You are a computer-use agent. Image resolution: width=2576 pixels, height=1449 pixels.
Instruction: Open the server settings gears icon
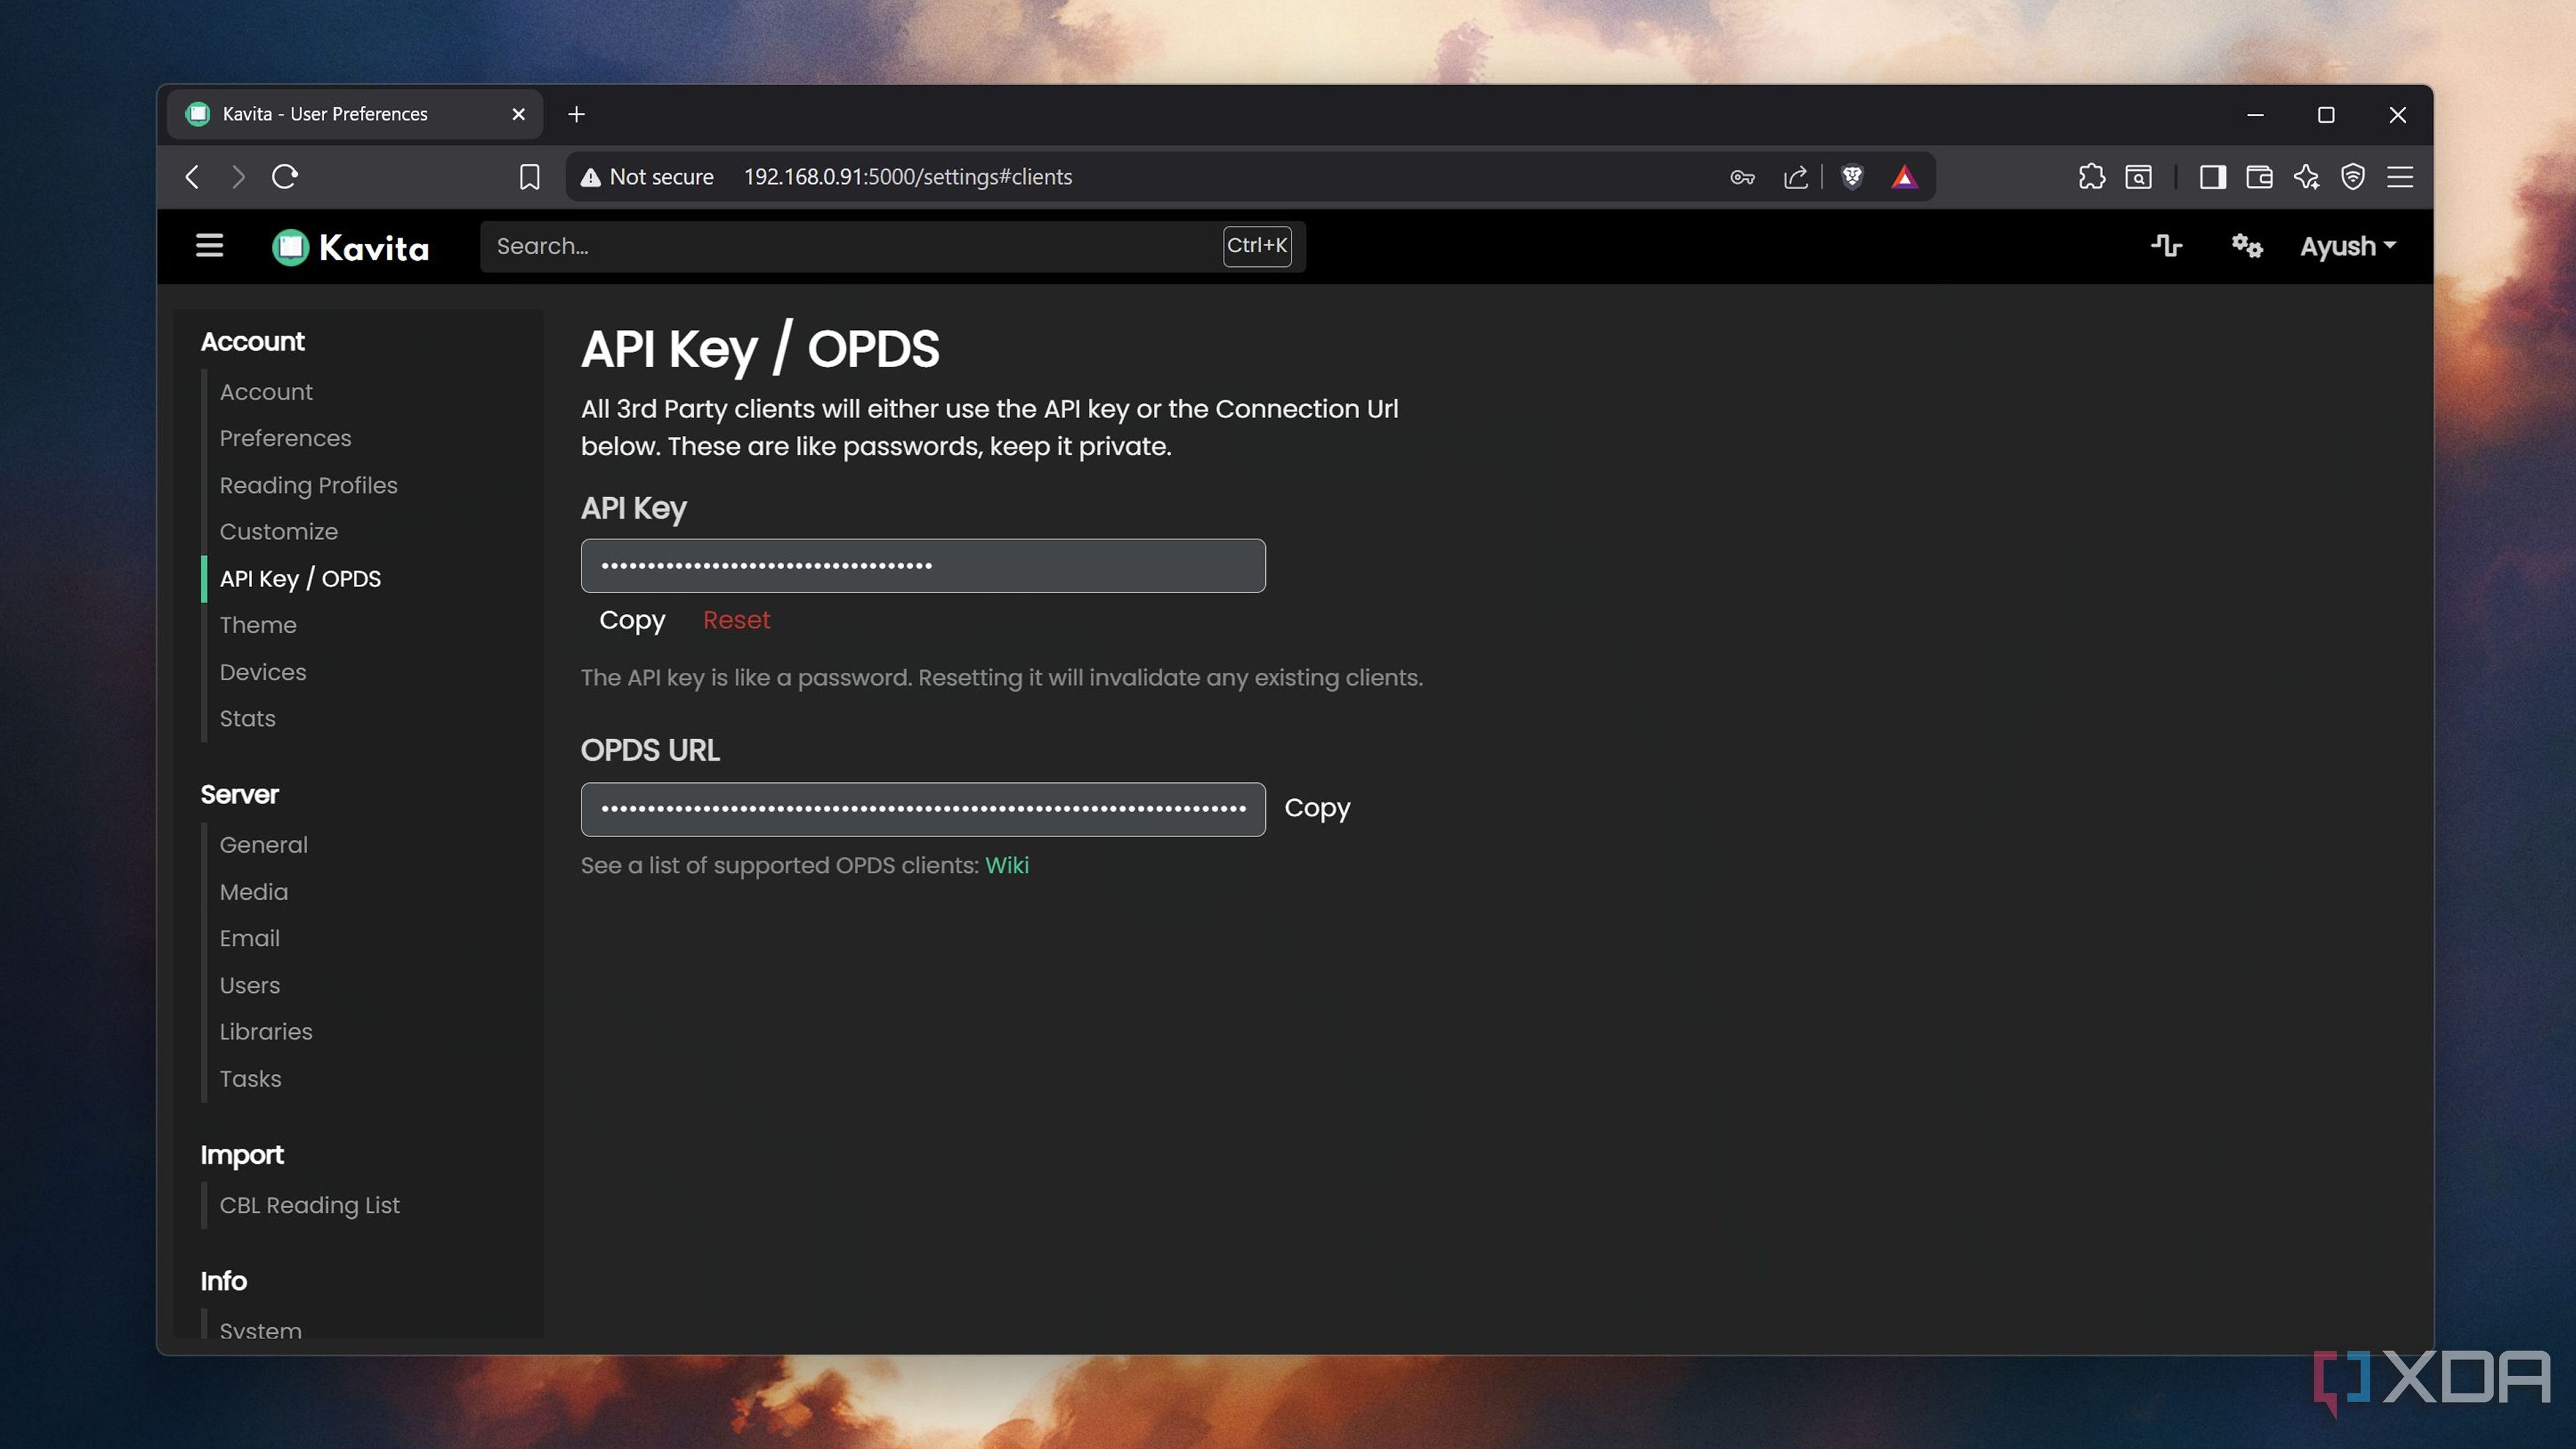click(x=2247, y=246)
